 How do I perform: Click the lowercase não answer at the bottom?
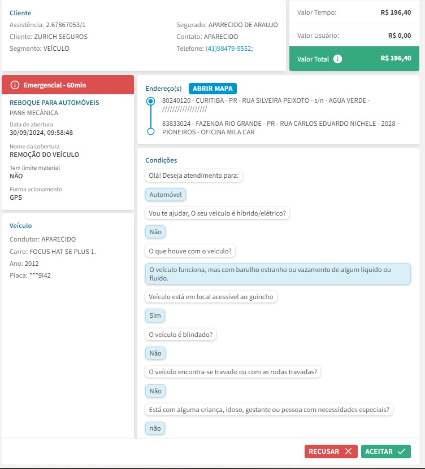click(155, 428)
